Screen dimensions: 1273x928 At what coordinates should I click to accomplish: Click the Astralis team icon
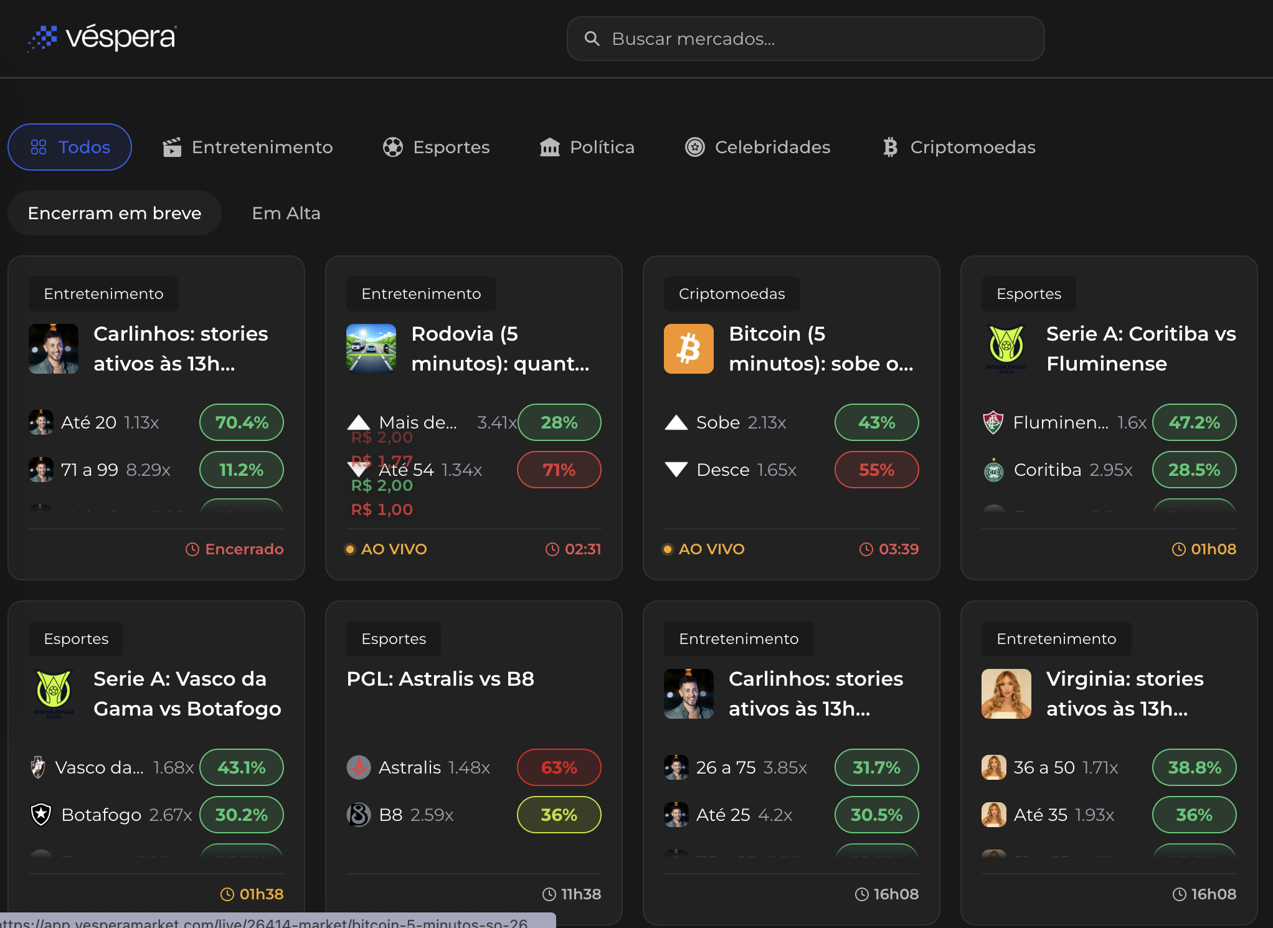[358, 767]
